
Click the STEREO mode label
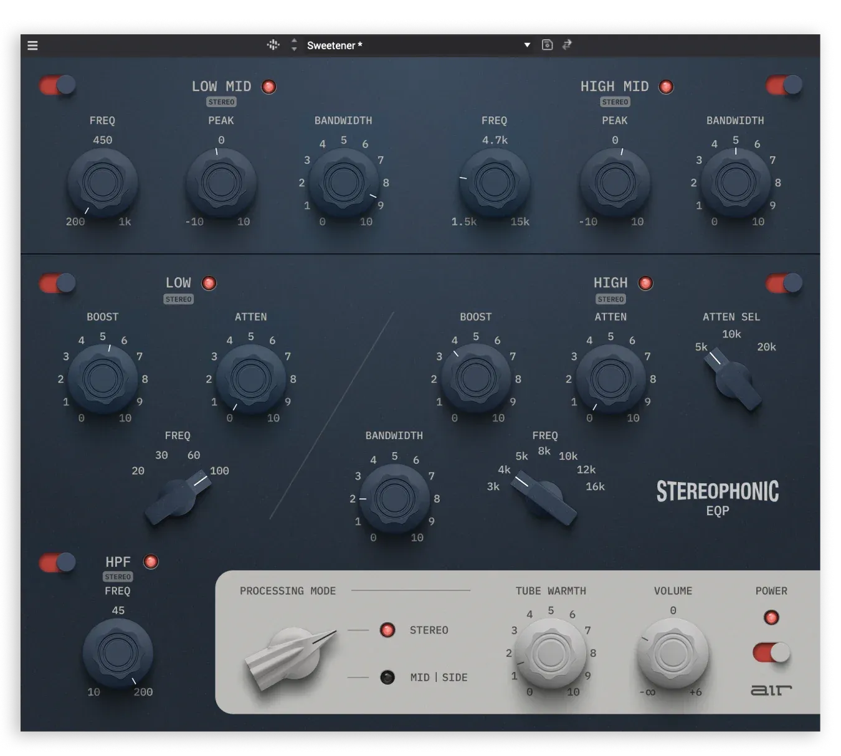pos(429,630)
